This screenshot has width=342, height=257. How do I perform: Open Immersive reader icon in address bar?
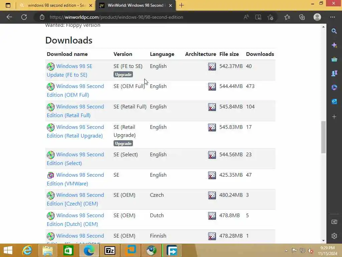(x=258, y=17)
